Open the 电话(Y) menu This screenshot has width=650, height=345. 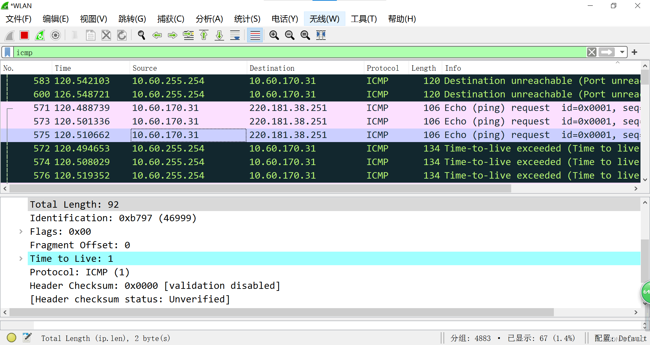(x=285, y=19)
